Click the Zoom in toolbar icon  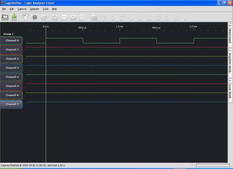point(55,17)
